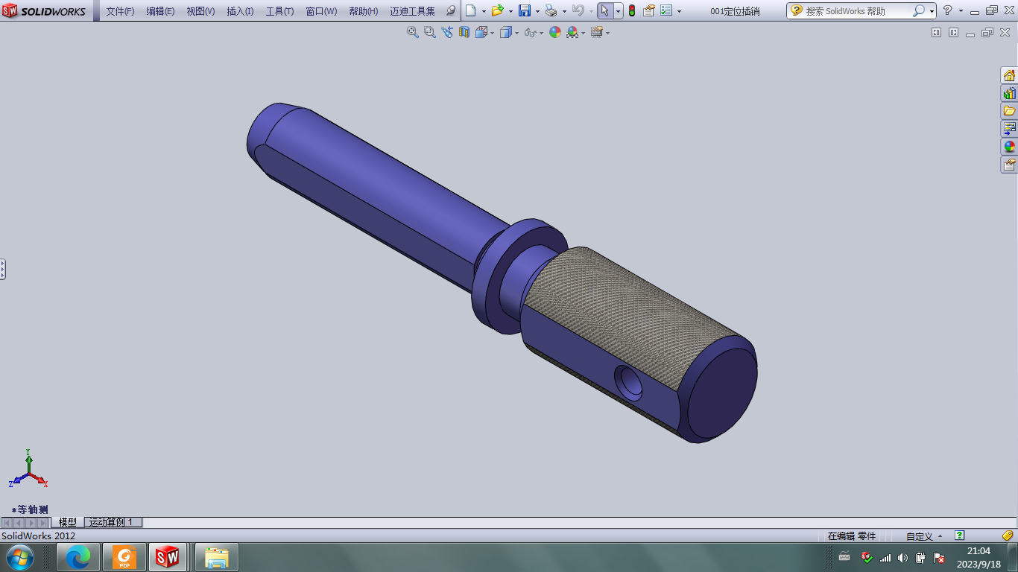1018x572 pixels.
Task: Expand the search type dropdown arrow
Action: [932, 11]
